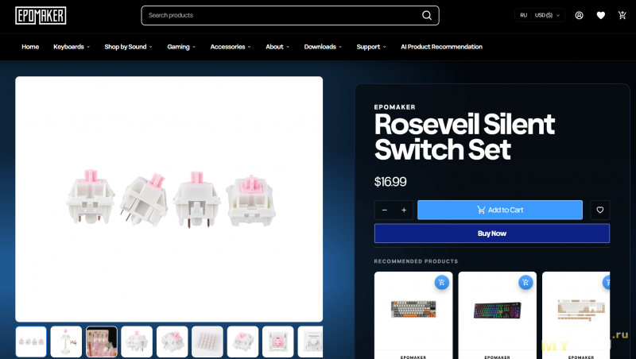Go to the Home menu item
Image resolution: width=636 pixels, height=359 pixels.
pos(30,47)
